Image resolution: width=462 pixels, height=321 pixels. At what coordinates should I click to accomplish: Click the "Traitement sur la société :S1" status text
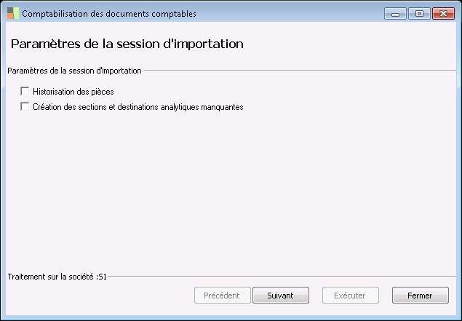click(57, 277)
